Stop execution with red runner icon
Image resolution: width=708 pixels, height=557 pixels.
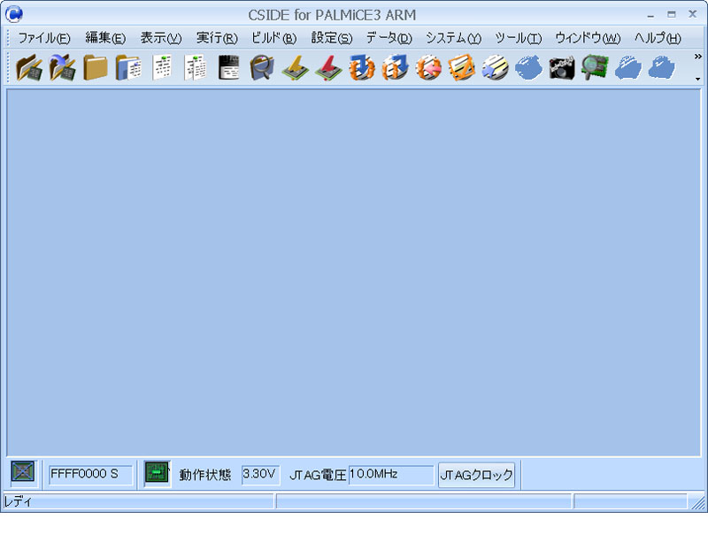[328, 68]
